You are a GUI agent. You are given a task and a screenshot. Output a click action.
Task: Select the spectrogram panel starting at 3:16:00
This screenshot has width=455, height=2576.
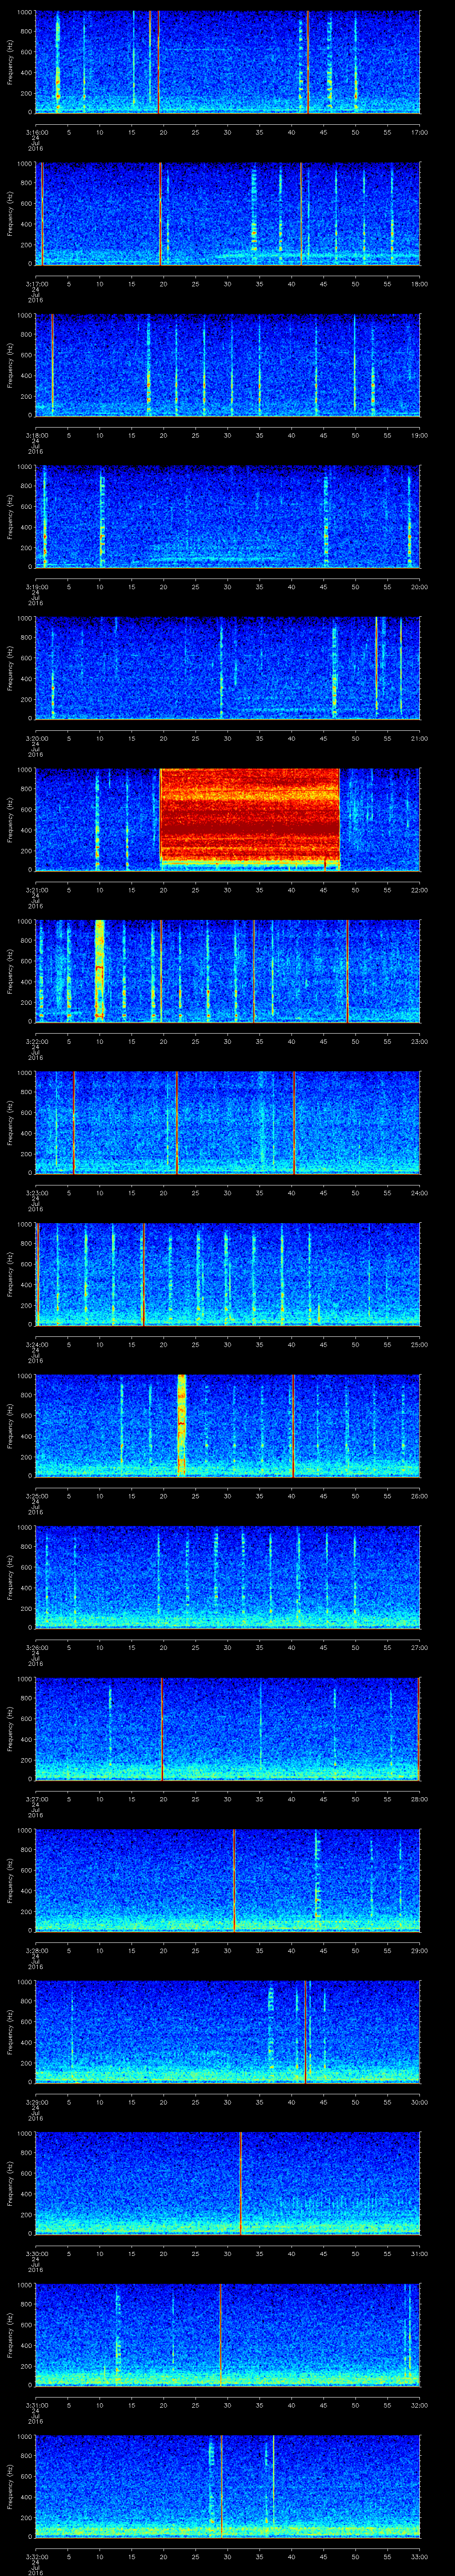(227, 62)
